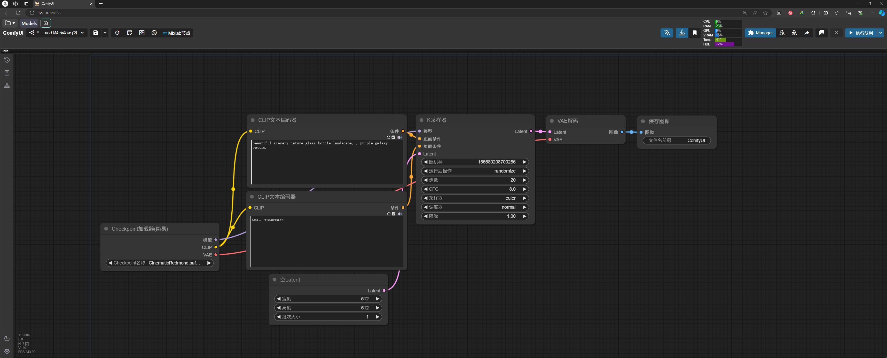Open the save options dropdown arrow
This screenshot has width=887, height=358.
(x=105, y=33)
